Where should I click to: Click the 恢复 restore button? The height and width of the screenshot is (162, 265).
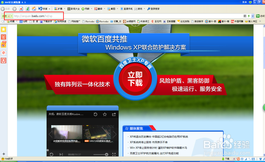[43, 9]
